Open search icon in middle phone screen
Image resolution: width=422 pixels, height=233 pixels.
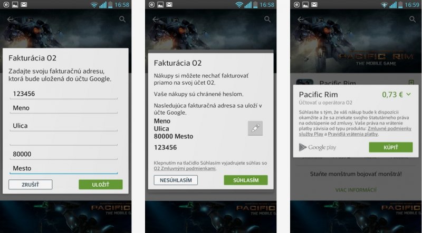pos(267,19)
